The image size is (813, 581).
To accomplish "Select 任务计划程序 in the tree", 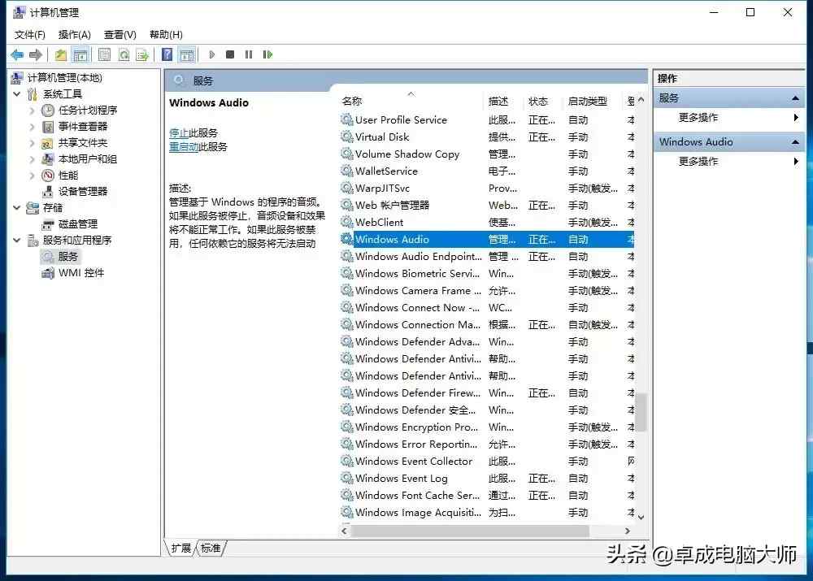I will (x=88, y=110).
